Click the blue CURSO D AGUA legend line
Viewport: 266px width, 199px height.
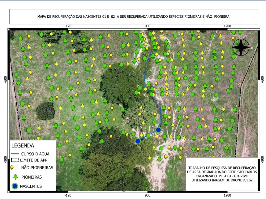15,154
